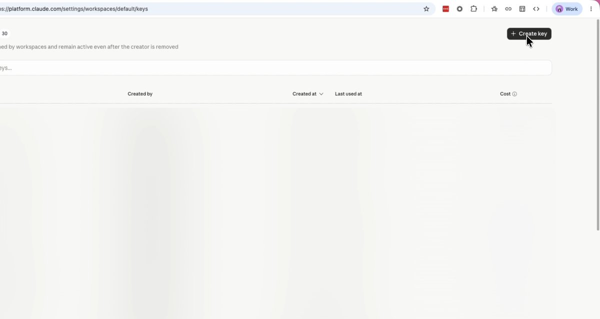
Task: Click the key count badge 30
Action: coord(4,33)
